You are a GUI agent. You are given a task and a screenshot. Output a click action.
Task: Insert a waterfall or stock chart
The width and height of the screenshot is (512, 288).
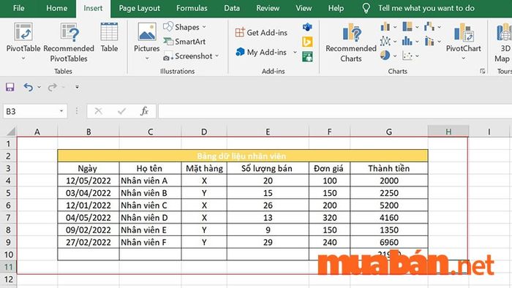(x=429, y=26)
